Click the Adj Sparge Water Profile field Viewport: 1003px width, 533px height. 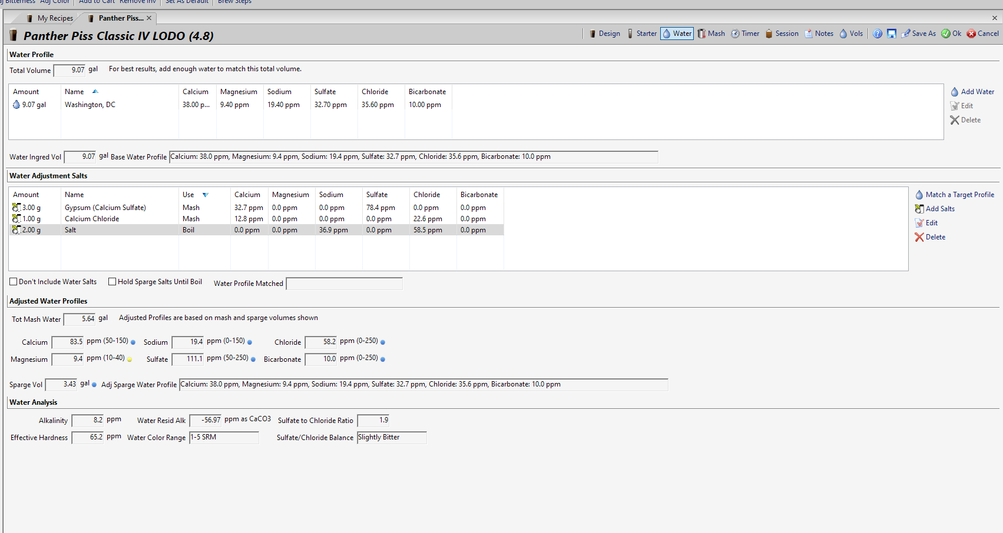pos(423,385)
